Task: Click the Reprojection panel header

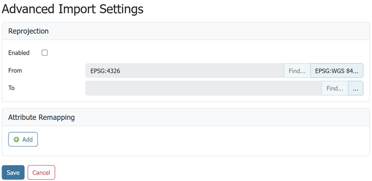Action: pos(186,31)
